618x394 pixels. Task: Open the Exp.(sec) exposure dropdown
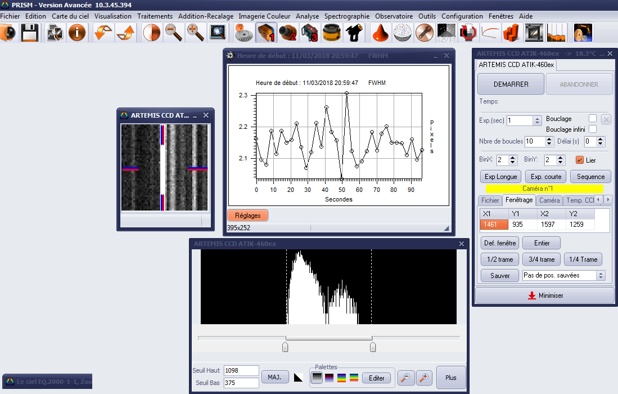point(538,120)
